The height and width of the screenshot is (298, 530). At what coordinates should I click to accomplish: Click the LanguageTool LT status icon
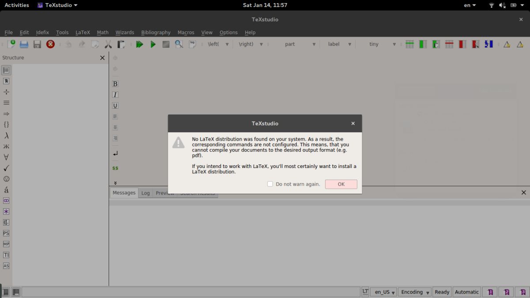coord(365,292)
